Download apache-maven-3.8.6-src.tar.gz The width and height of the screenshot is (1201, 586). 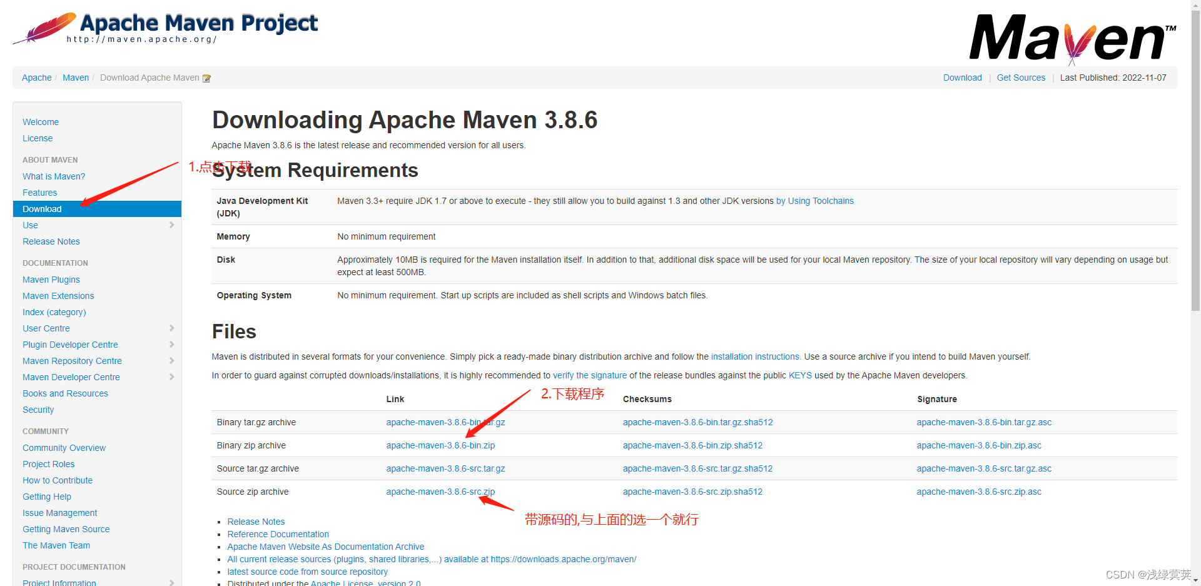[445, 468]
